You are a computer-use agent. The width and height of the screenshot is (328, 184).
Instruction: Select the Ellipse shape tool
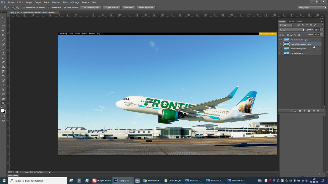click(x=3, y=94)
